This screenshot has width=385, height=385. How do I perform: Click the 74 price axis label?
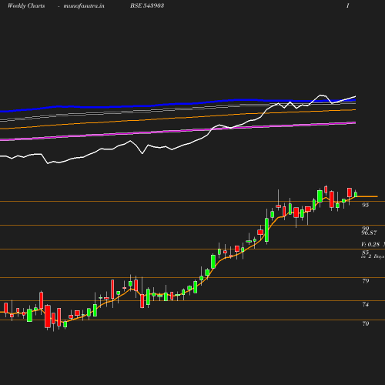click(366, 304)
